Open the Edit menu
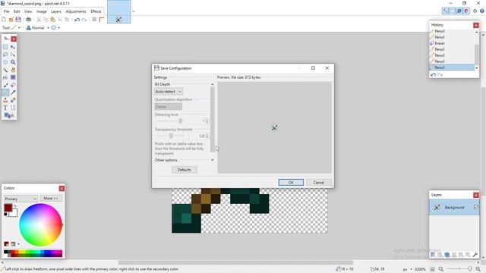 pos(17,11)
